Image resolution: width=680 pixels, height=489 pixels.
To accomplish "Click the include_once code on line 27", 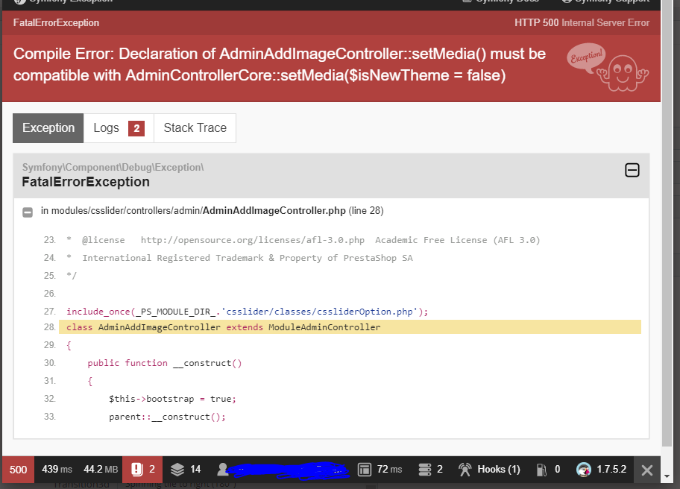I will click(248, 312).
